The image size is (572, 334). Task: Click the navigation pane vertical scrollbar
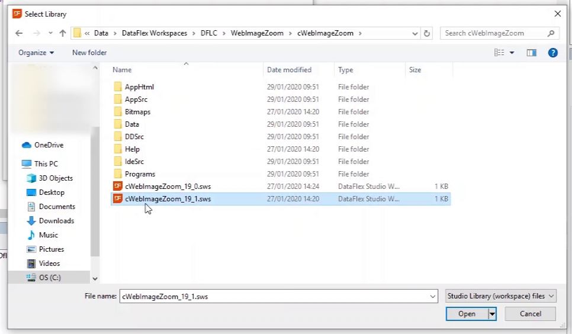point(95,178)
